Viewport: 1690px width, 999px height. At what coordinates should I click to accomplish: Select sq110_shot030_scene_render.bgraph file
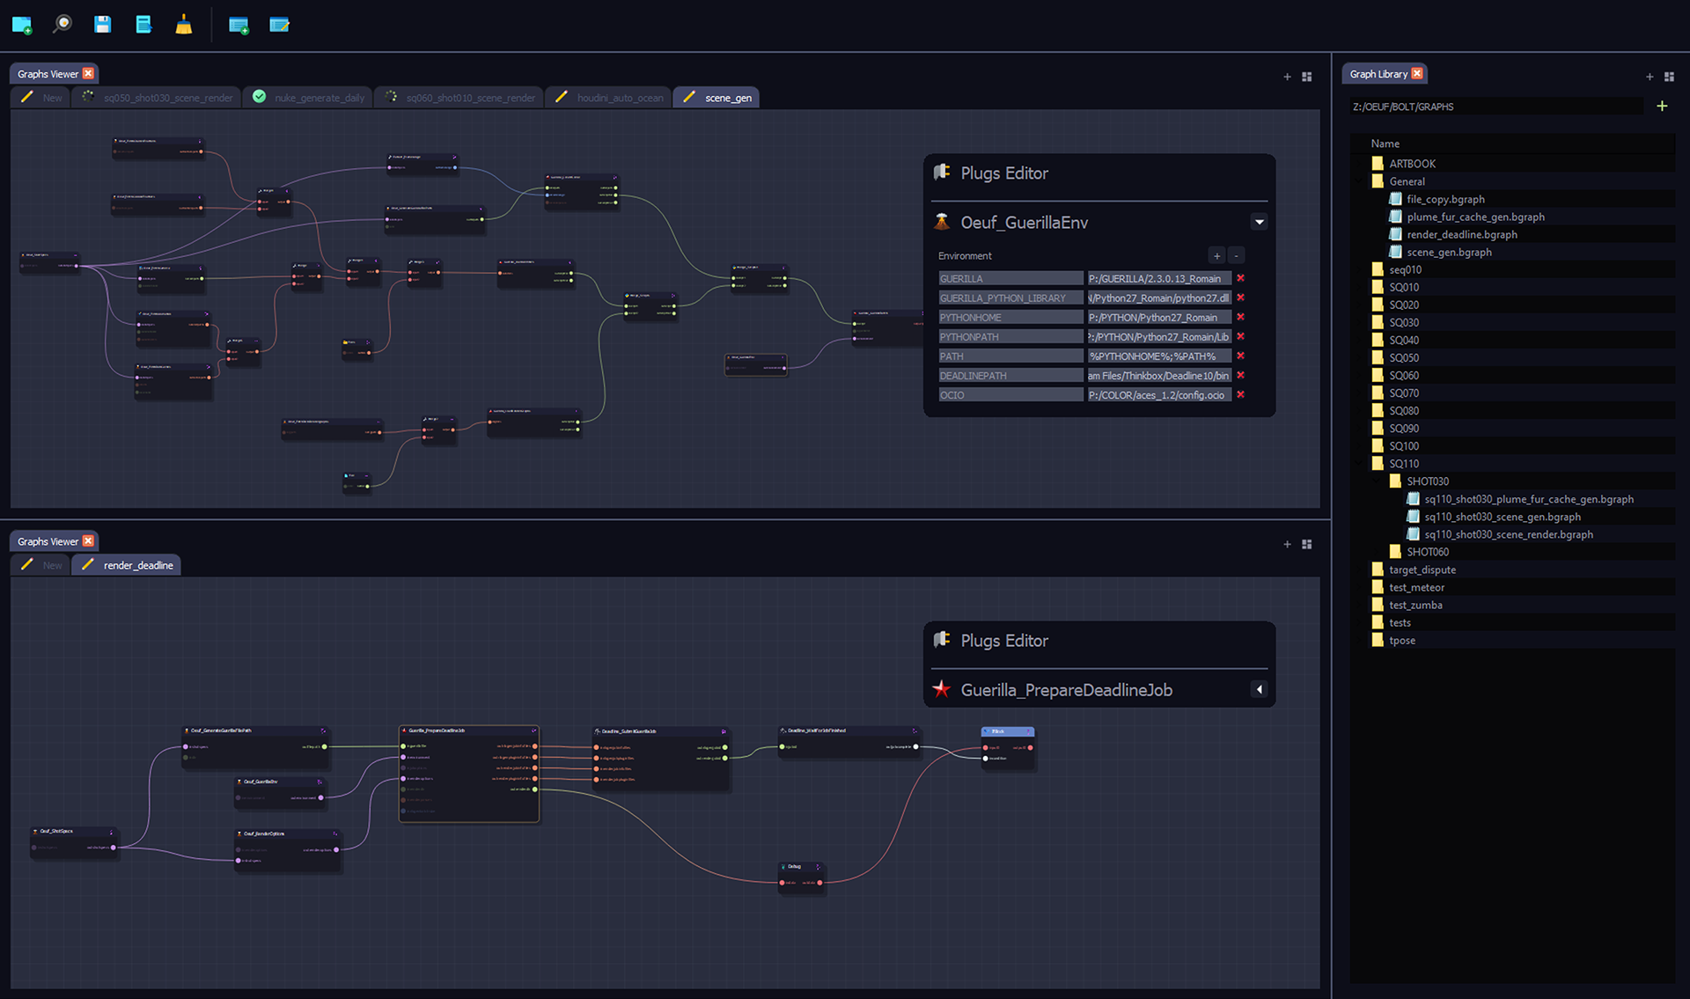click(1509, 534)
